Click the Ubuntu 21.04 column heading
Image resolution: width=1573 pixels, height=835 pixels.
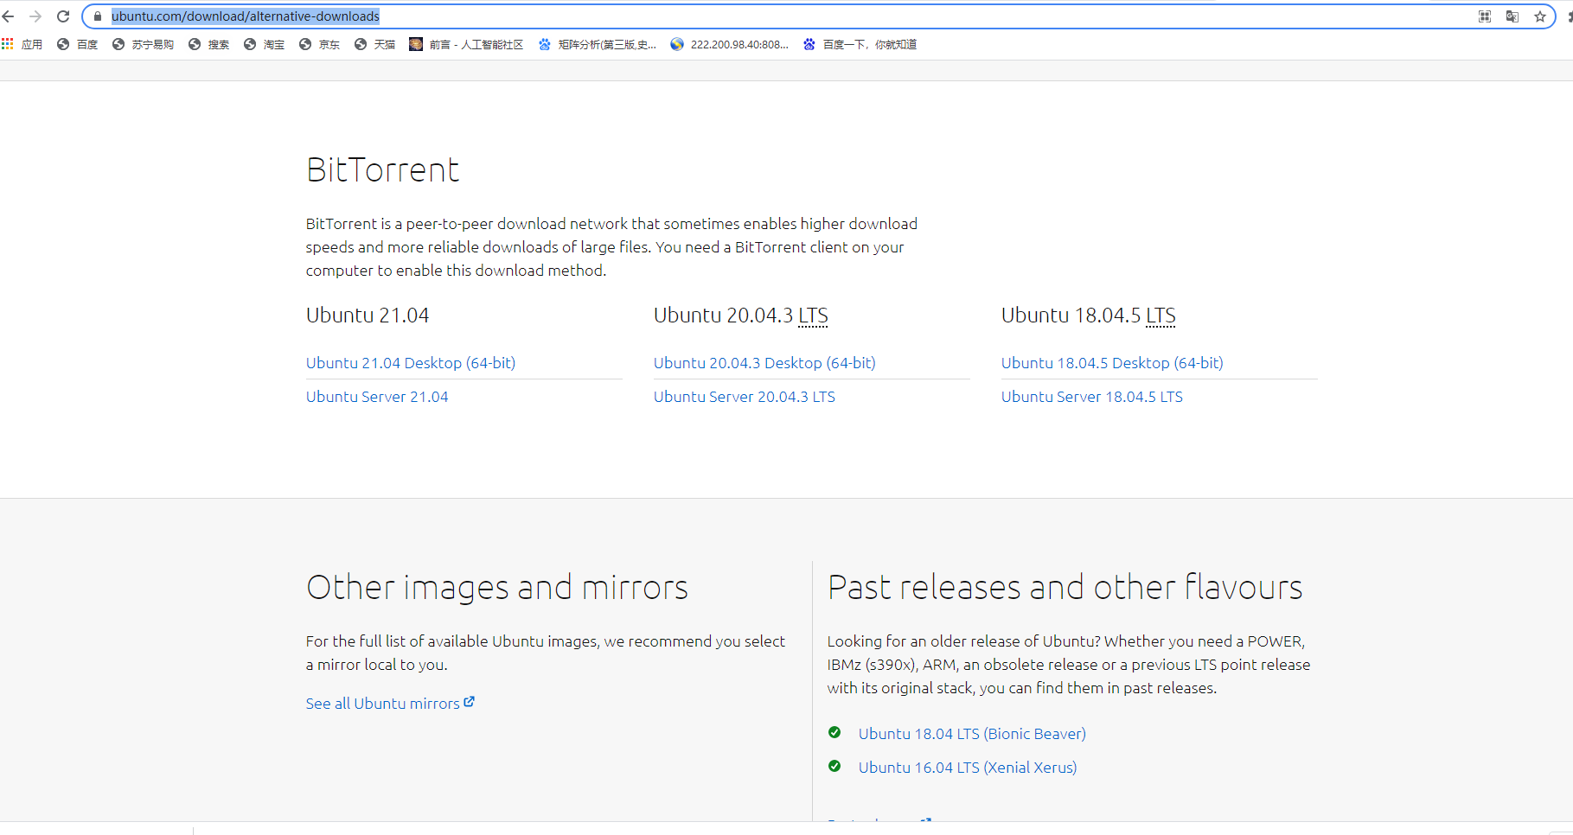[368, 316]
